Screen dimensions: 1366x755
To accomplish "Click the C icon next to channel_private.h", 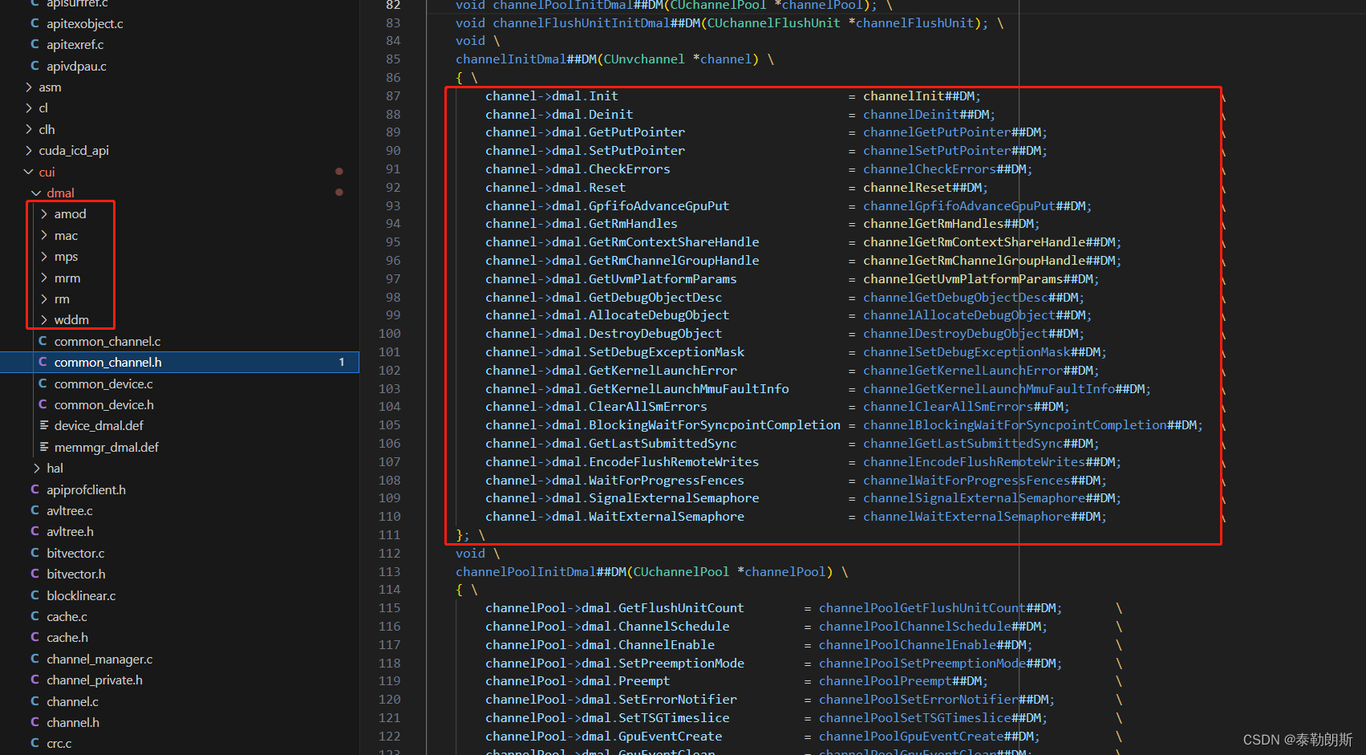I will [34, 680].
